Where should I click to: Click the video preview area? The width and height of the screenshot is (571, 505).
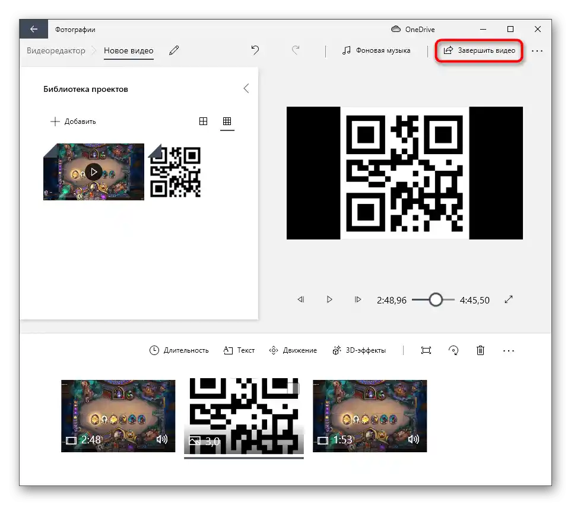[405, 173]
